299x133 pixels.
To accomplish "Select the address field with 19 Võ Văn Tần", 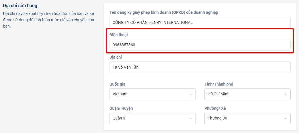I will click(200, 67).
